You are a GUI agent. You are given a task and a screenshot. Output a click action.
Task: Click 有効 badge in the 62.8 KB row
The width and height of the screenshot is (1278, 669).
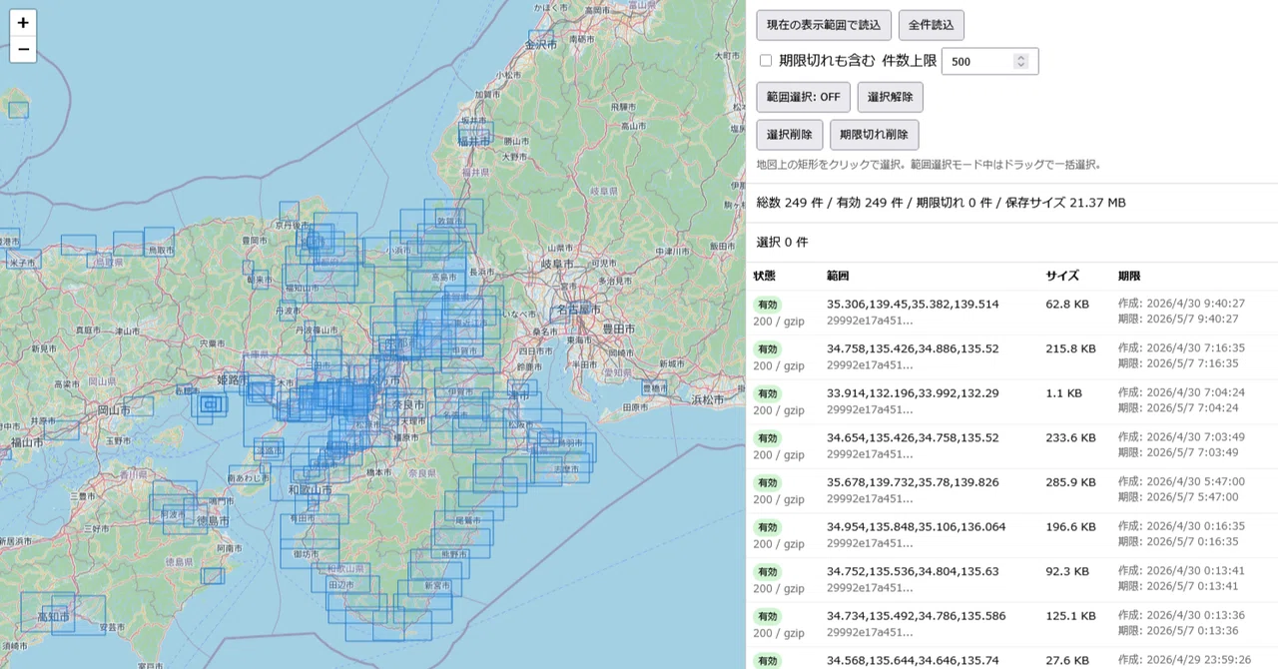tap(768, 305)
